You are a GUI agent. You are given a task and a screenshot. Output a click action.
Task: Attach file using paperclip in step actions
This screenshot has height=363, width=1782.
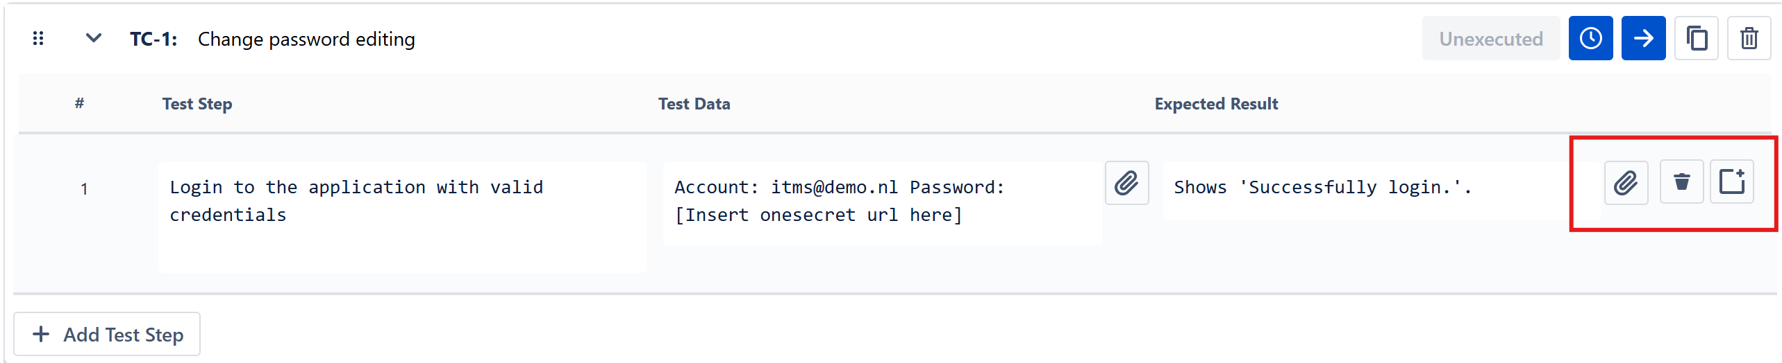(x=1626, y=183)
